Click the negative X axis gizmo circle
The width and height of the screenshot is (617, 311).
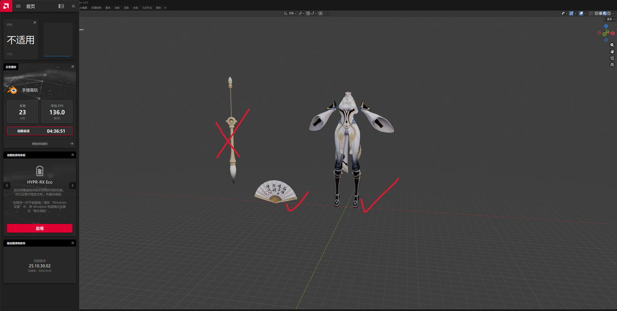tap(599, 33)
